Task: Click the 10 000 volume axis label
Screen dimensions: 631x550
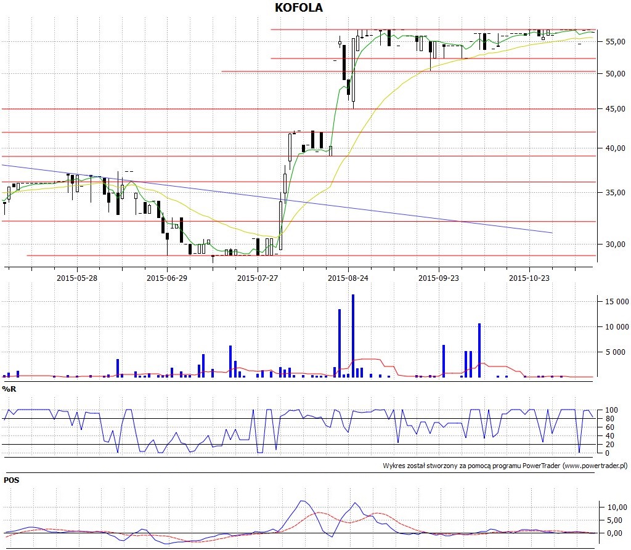Action: [617, 326]
